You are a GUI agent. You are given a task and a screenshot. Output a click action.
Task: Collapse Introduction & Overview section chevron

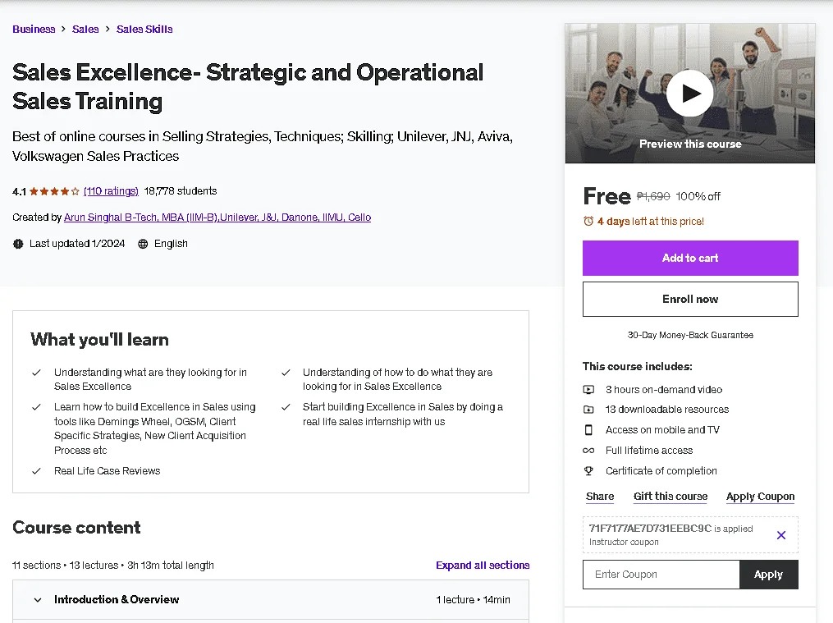pos(38,600)
